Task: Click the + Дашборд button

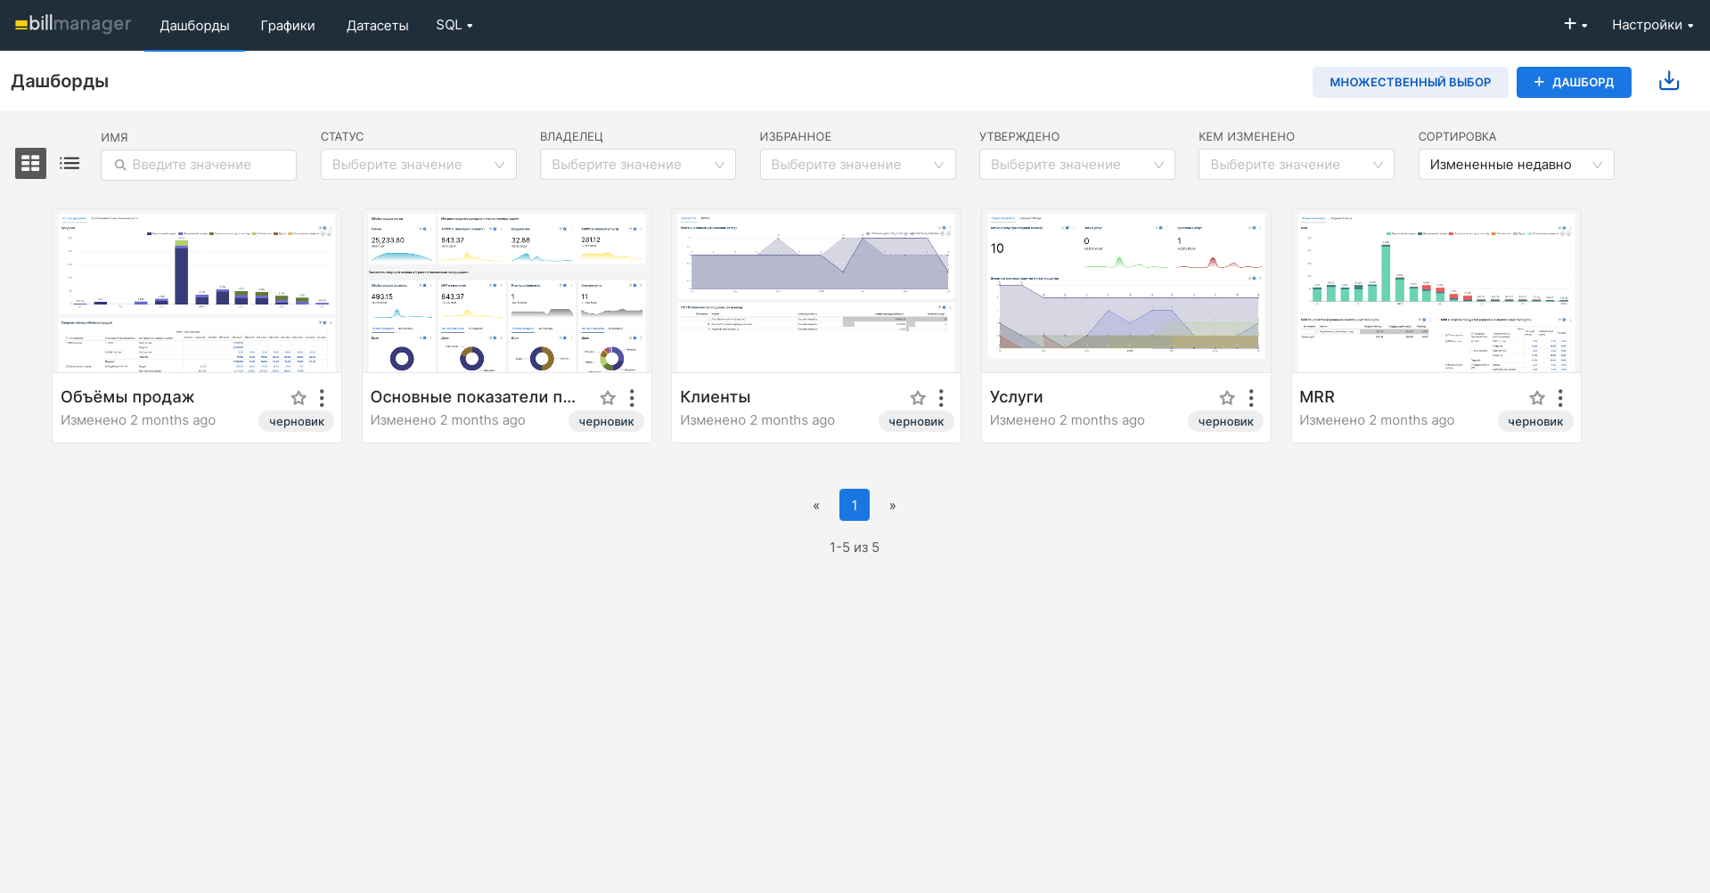Action: (1573, 82)
